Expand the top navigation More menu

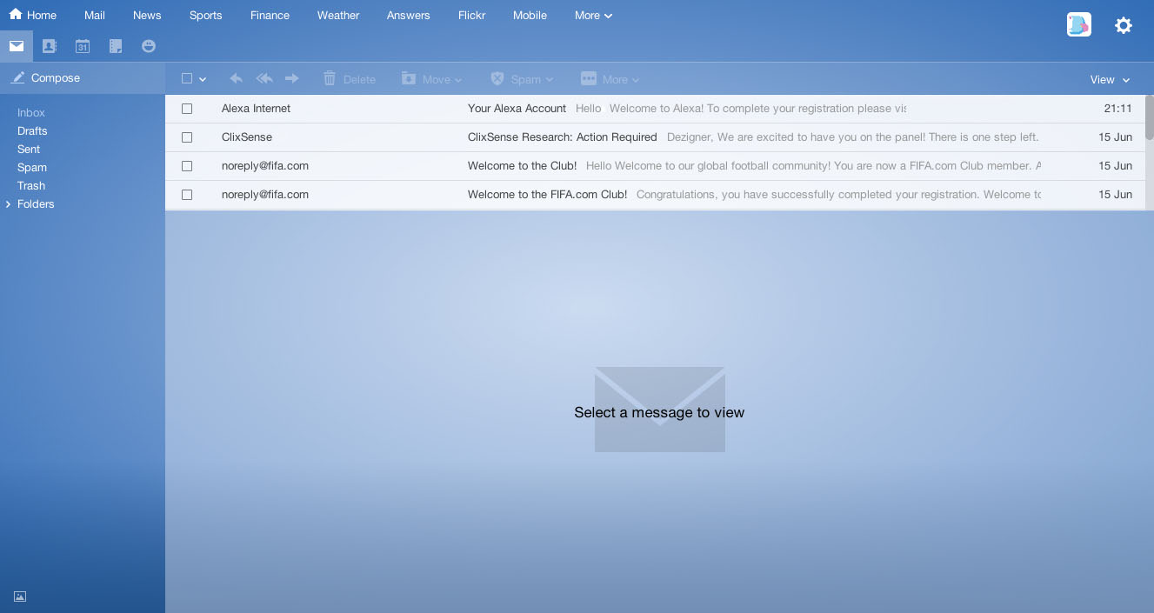[x=594, y=15]
